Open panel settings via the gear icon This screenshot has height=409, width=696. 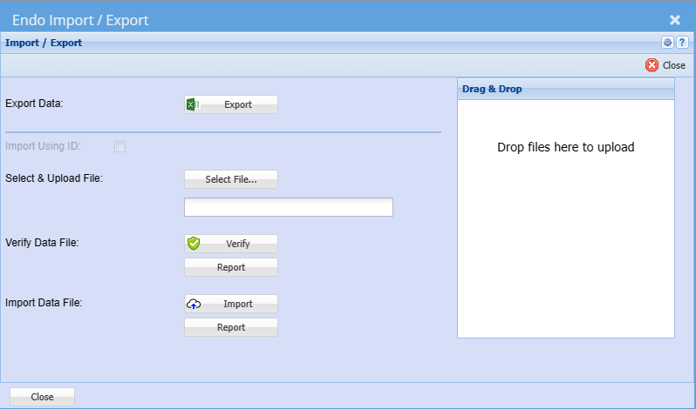tap(667, 43)
